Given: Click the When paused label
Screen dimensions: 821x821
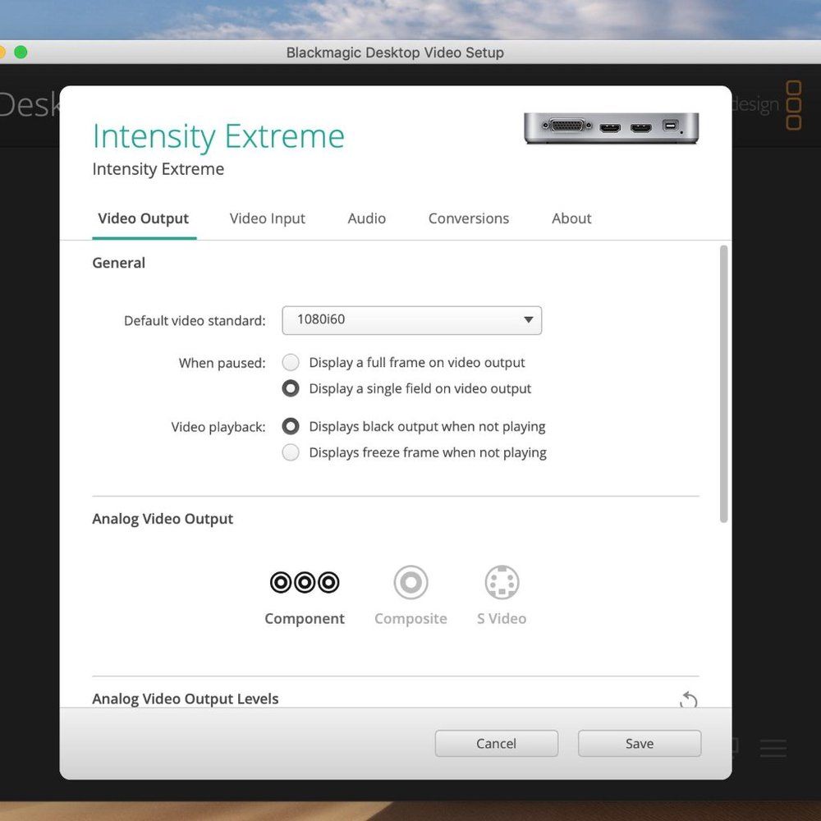Looking at the screenshot, I should coord(222,363).
